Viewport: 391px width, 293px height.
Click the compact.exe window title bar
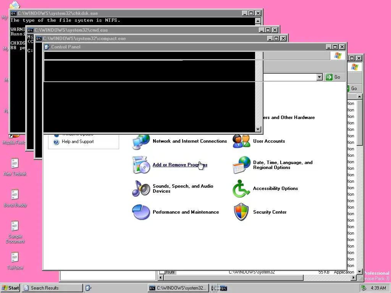pos(162,39)
